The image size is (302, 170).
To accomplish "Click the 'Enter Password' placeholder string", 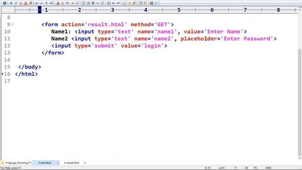I will [247, 39].
